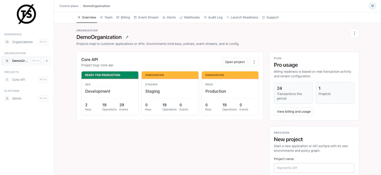Open Core API in the sidebar

[x=26, y=80]
